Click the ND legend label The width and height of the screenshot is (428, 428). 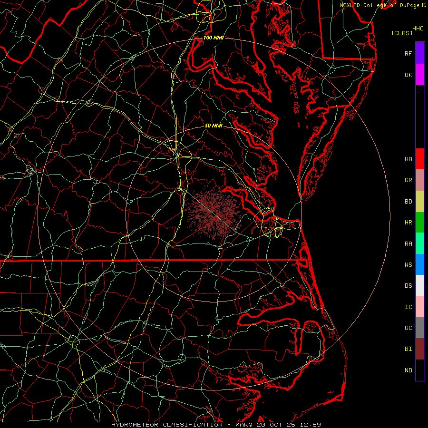[x=408, y=370]
